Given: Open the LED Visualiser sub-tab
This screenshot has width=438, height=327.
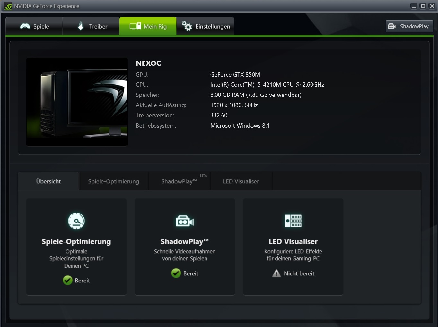Looking at the screenshot, I should [x=241, y=181].
